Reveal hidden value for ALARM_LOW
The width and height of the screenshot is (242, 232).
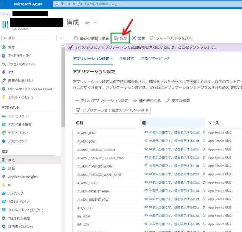click(175, 141)
